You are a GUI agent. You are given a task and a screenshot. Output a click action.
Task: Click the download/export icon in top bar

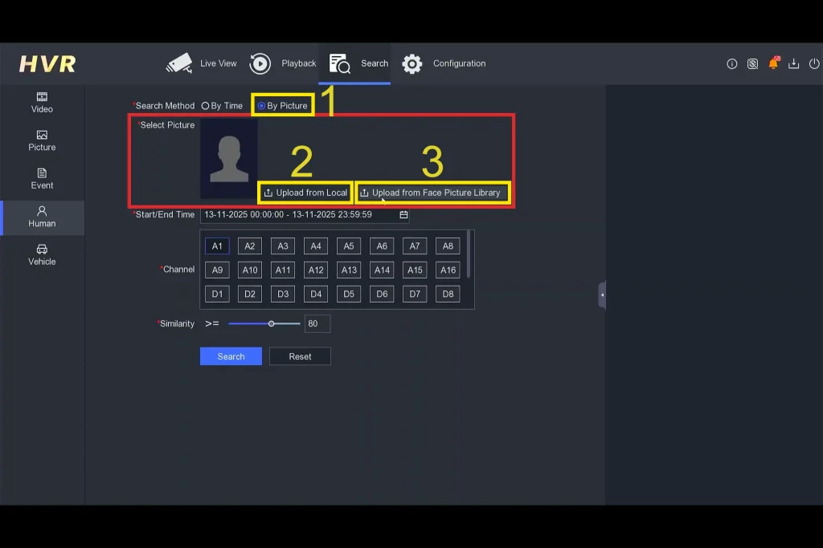coord(793,64)
